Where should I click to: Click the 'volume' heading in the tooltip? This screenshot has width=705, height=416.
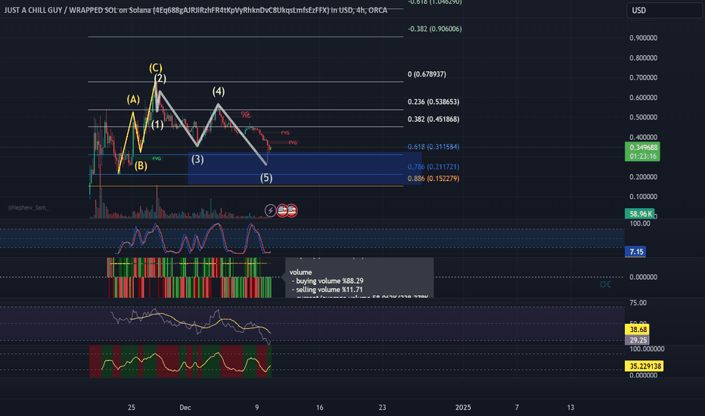pyautogui.click(x=300, y=272)
